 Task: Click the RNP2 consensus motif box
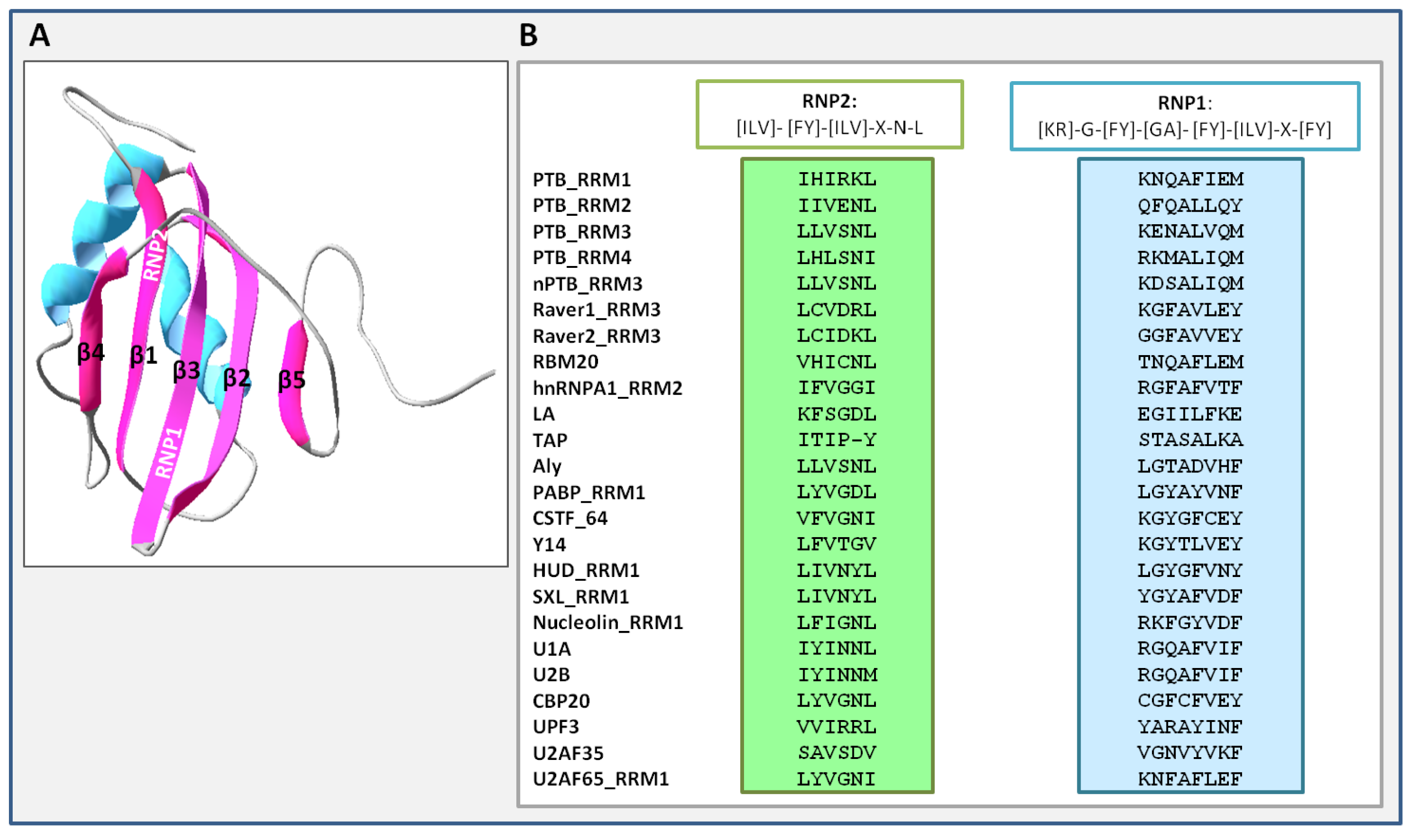pyautogui.click(x=829, y=115)
